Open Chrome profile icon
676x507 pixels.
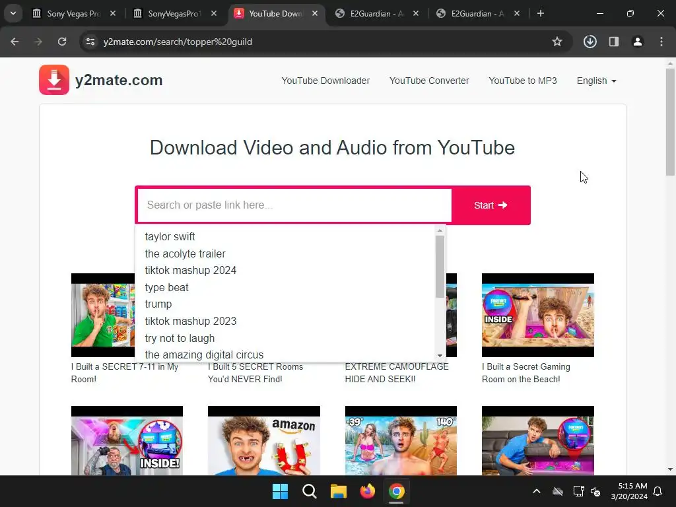[x=637, y=42]
